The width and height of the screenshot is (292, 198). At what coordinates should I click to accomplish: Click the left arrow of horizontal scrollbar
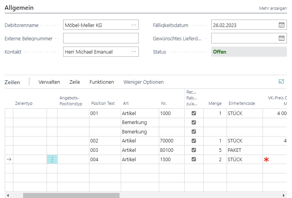coord(8,195)
